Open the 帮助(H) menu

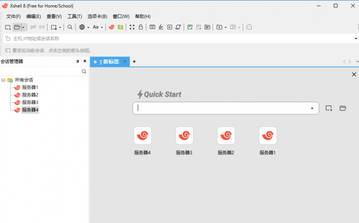[x=143, y=16]
